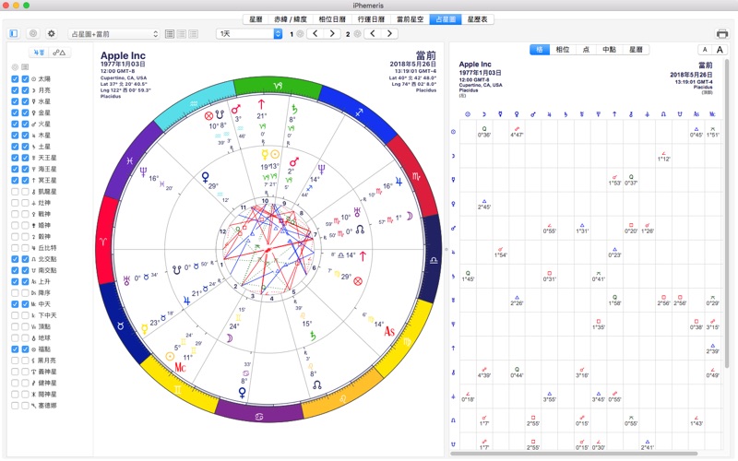Open the 1天 time step dropdown
Image resolution: width=738 pixels, height=461 pixels.
[x=249, y=33]
